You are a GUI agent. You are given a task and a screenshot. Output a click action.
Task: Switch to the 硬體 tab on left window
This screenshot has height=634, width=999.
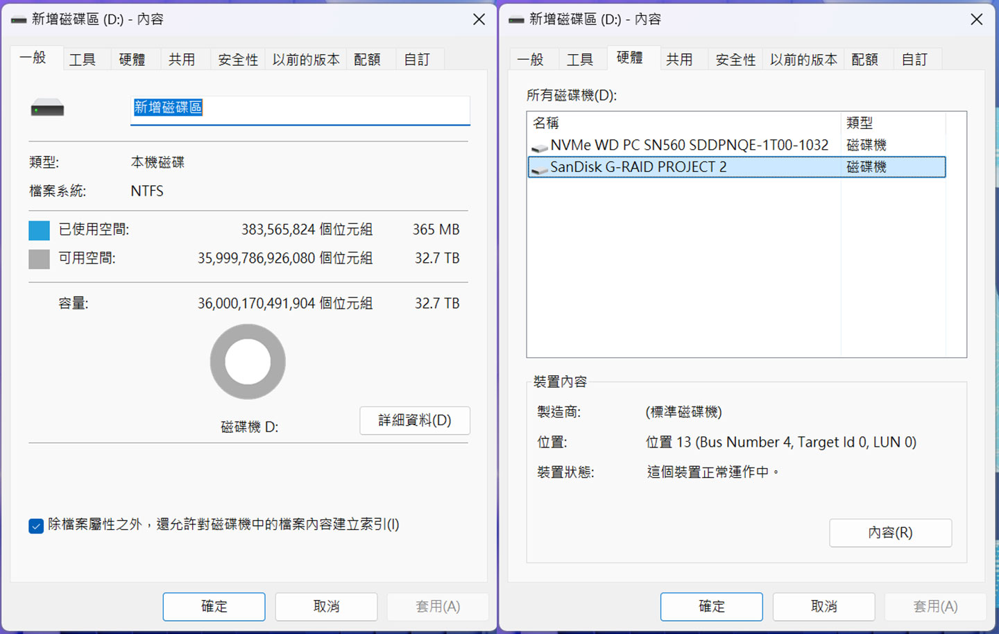coord(132,58)
